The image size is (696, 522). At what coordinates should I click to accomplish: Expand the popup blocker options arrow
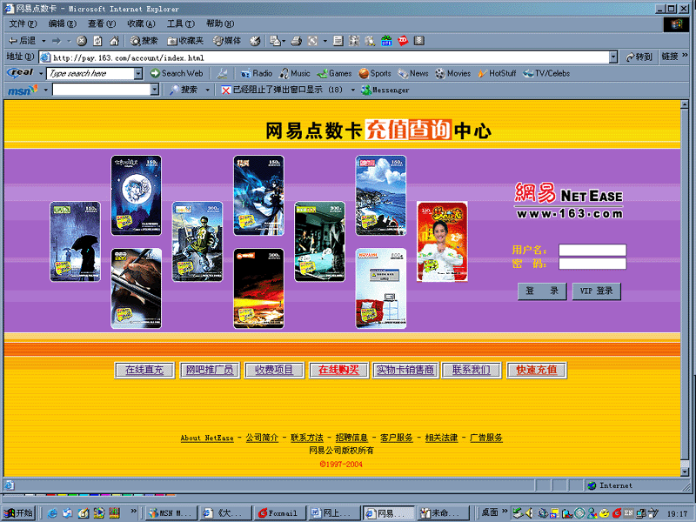click(353, 90)
